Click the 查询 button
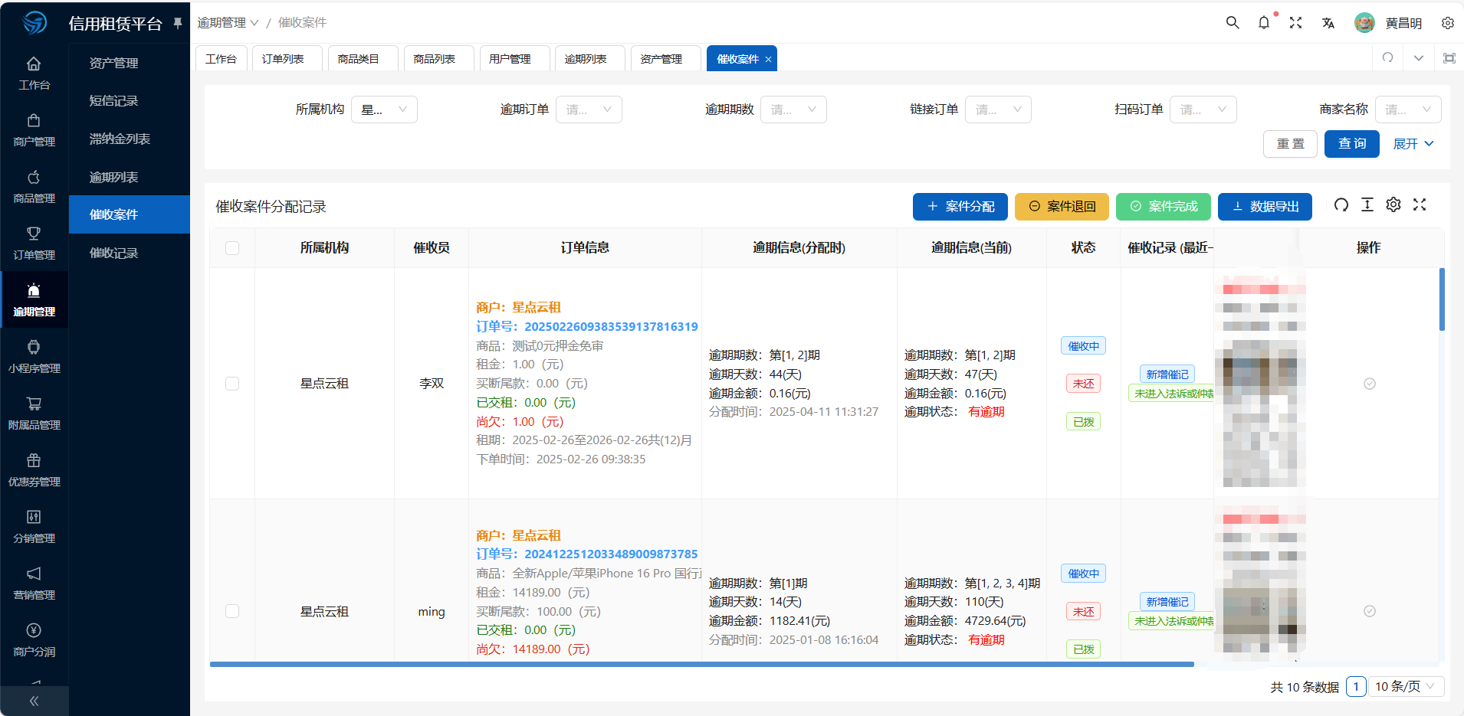The image size is (1464, 716). 1352,144
